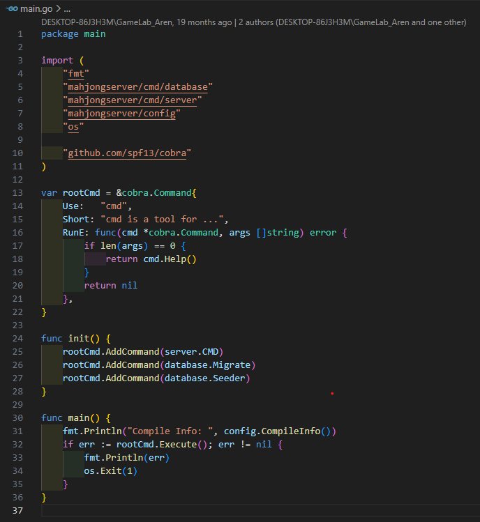This screenshot has height=522, width=480.
Task: Click the "os" import string
Action: (x=73, y=127)
